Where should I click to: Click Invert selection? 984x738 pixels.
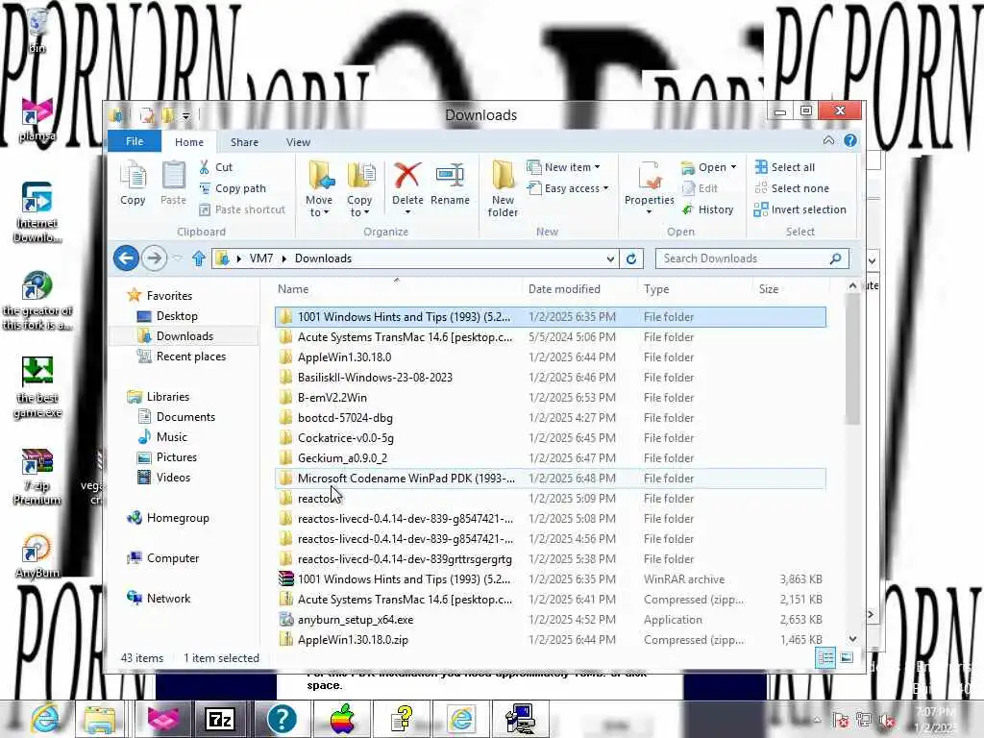pos(800,209)
